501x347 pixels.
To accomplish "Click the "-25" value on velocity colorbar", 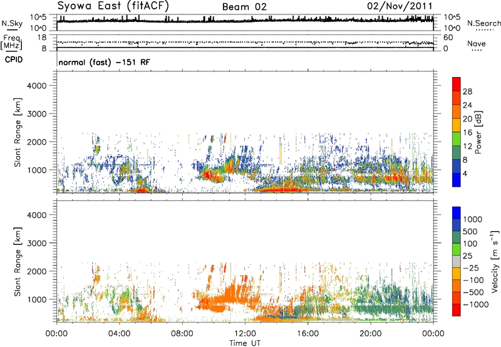I will pos(471,268).
